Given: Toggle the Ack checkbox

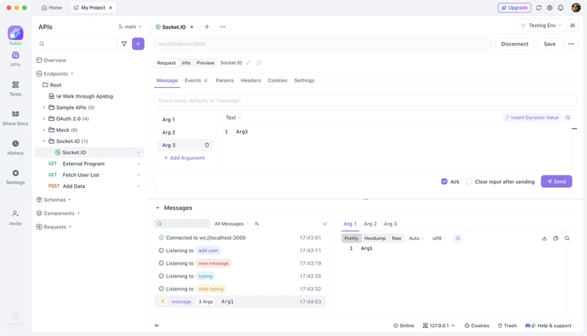Looking at the screenshot, I should click(x=444, y=181).
